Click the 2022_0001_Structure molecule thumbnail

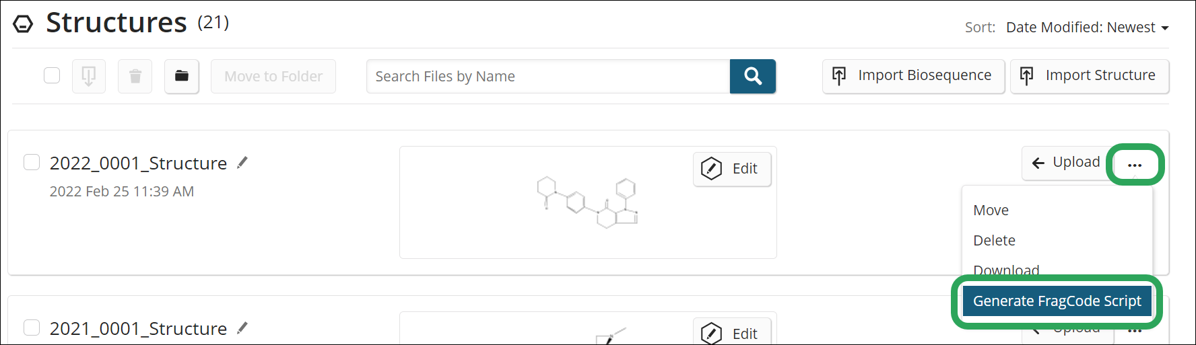[587, 202]
